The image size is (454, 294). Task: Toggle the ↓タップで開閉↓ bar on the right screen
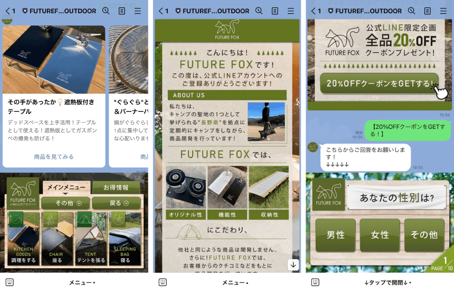388,282
